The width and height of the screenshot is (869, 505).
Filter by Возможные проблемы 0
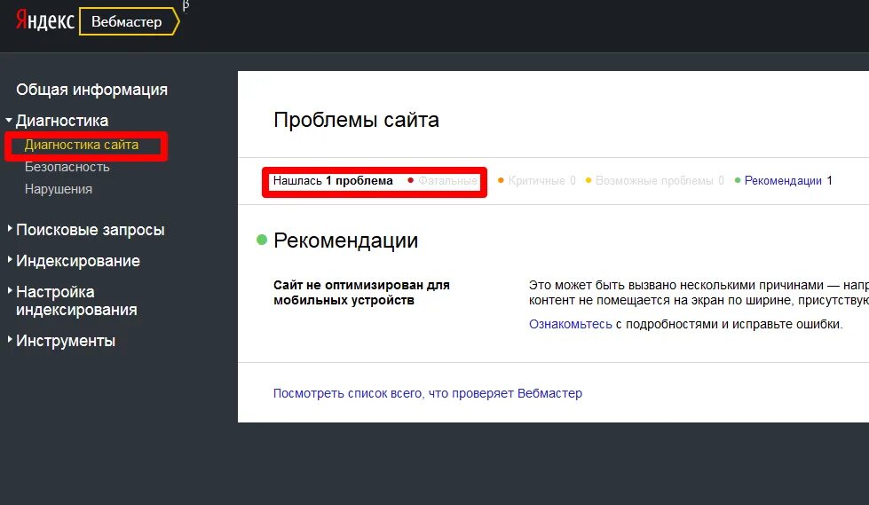pos(660,181)
